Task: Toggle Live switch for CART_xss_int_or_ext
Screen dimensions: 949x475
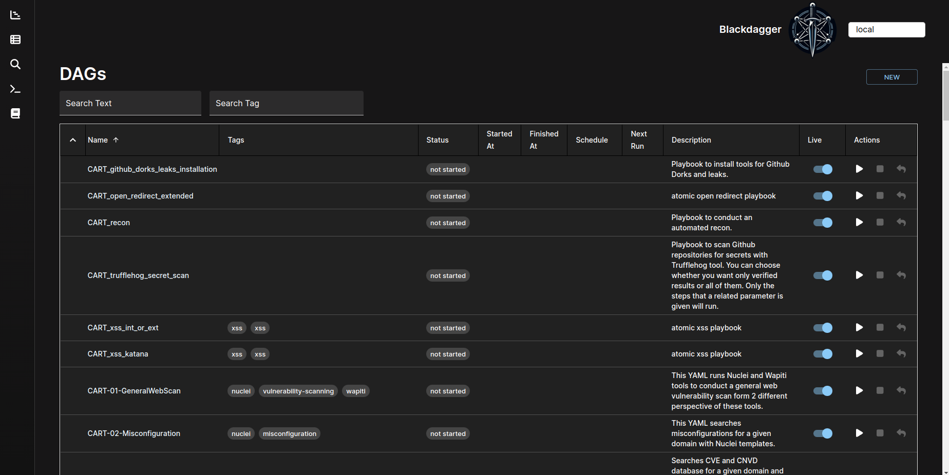Action: tap(823, 328)
